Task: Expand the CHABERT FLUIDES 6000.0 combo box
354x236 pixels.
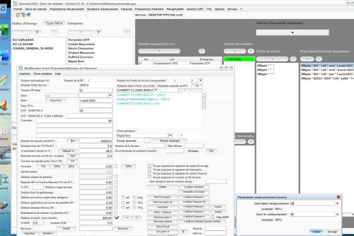Action: pos(156,90)
